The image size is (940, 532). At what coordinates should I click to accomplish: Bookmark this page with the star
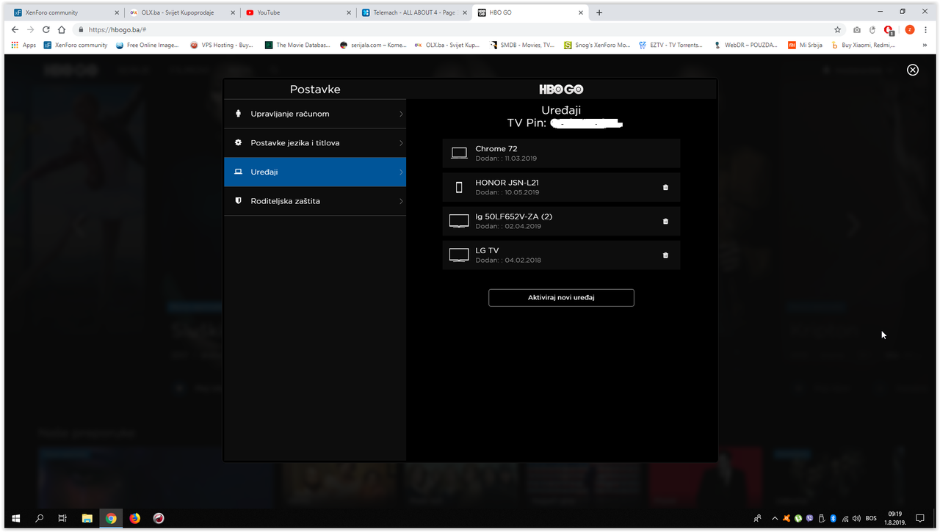point(838,29)
